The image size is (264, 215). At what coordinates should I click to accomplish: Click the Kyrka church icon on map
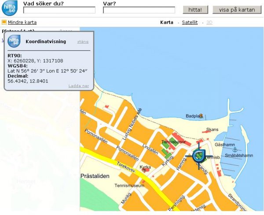click(145, 171)
